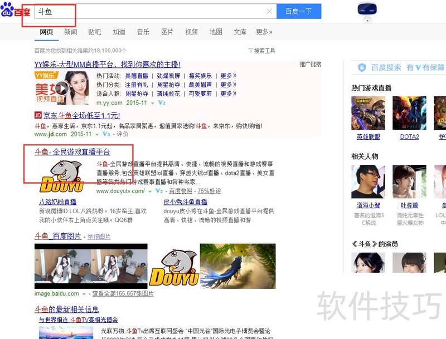Open the 最美眉声 link
The image size is (446, 339).
(x=200, y=85)
